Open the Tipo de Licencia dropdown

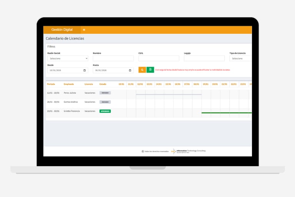(x=240, y=58)
